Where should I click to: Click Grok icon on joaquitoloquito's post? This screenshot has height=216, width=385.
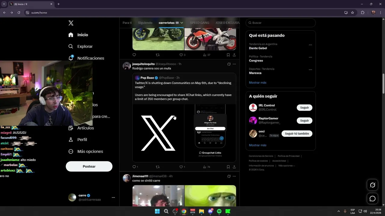tap(229, 64)
